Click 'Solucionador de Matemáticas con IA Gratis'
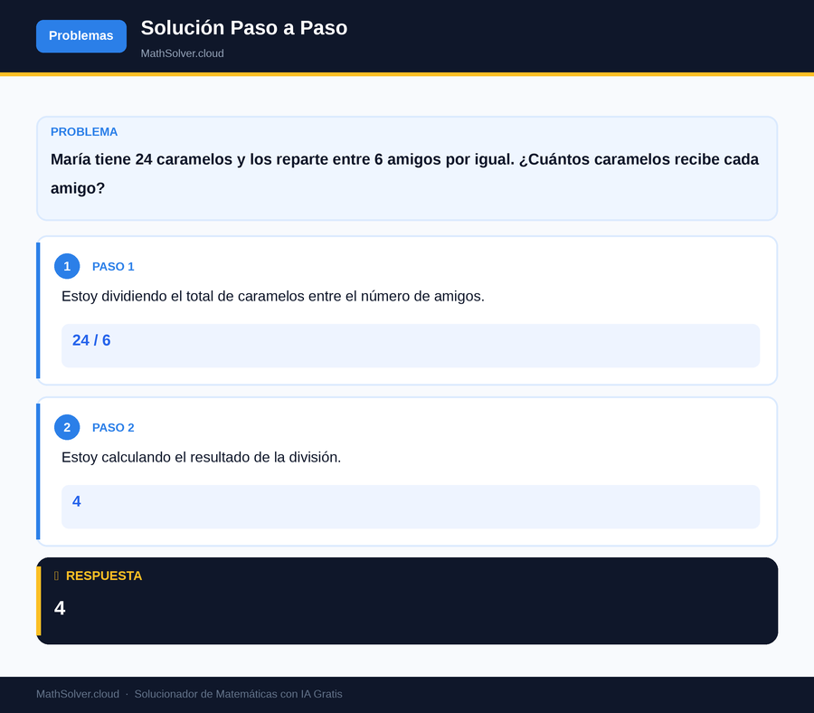This screenshot has height=713, width=814. (238, 694)
